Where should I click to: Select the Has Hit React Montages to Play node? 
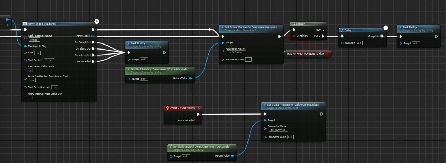click(305, 53)
